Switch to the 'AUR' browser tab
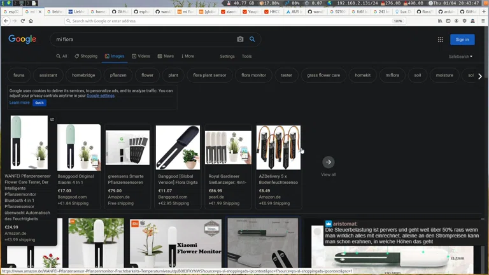This screenshot has width=489, height=275. 295,11
